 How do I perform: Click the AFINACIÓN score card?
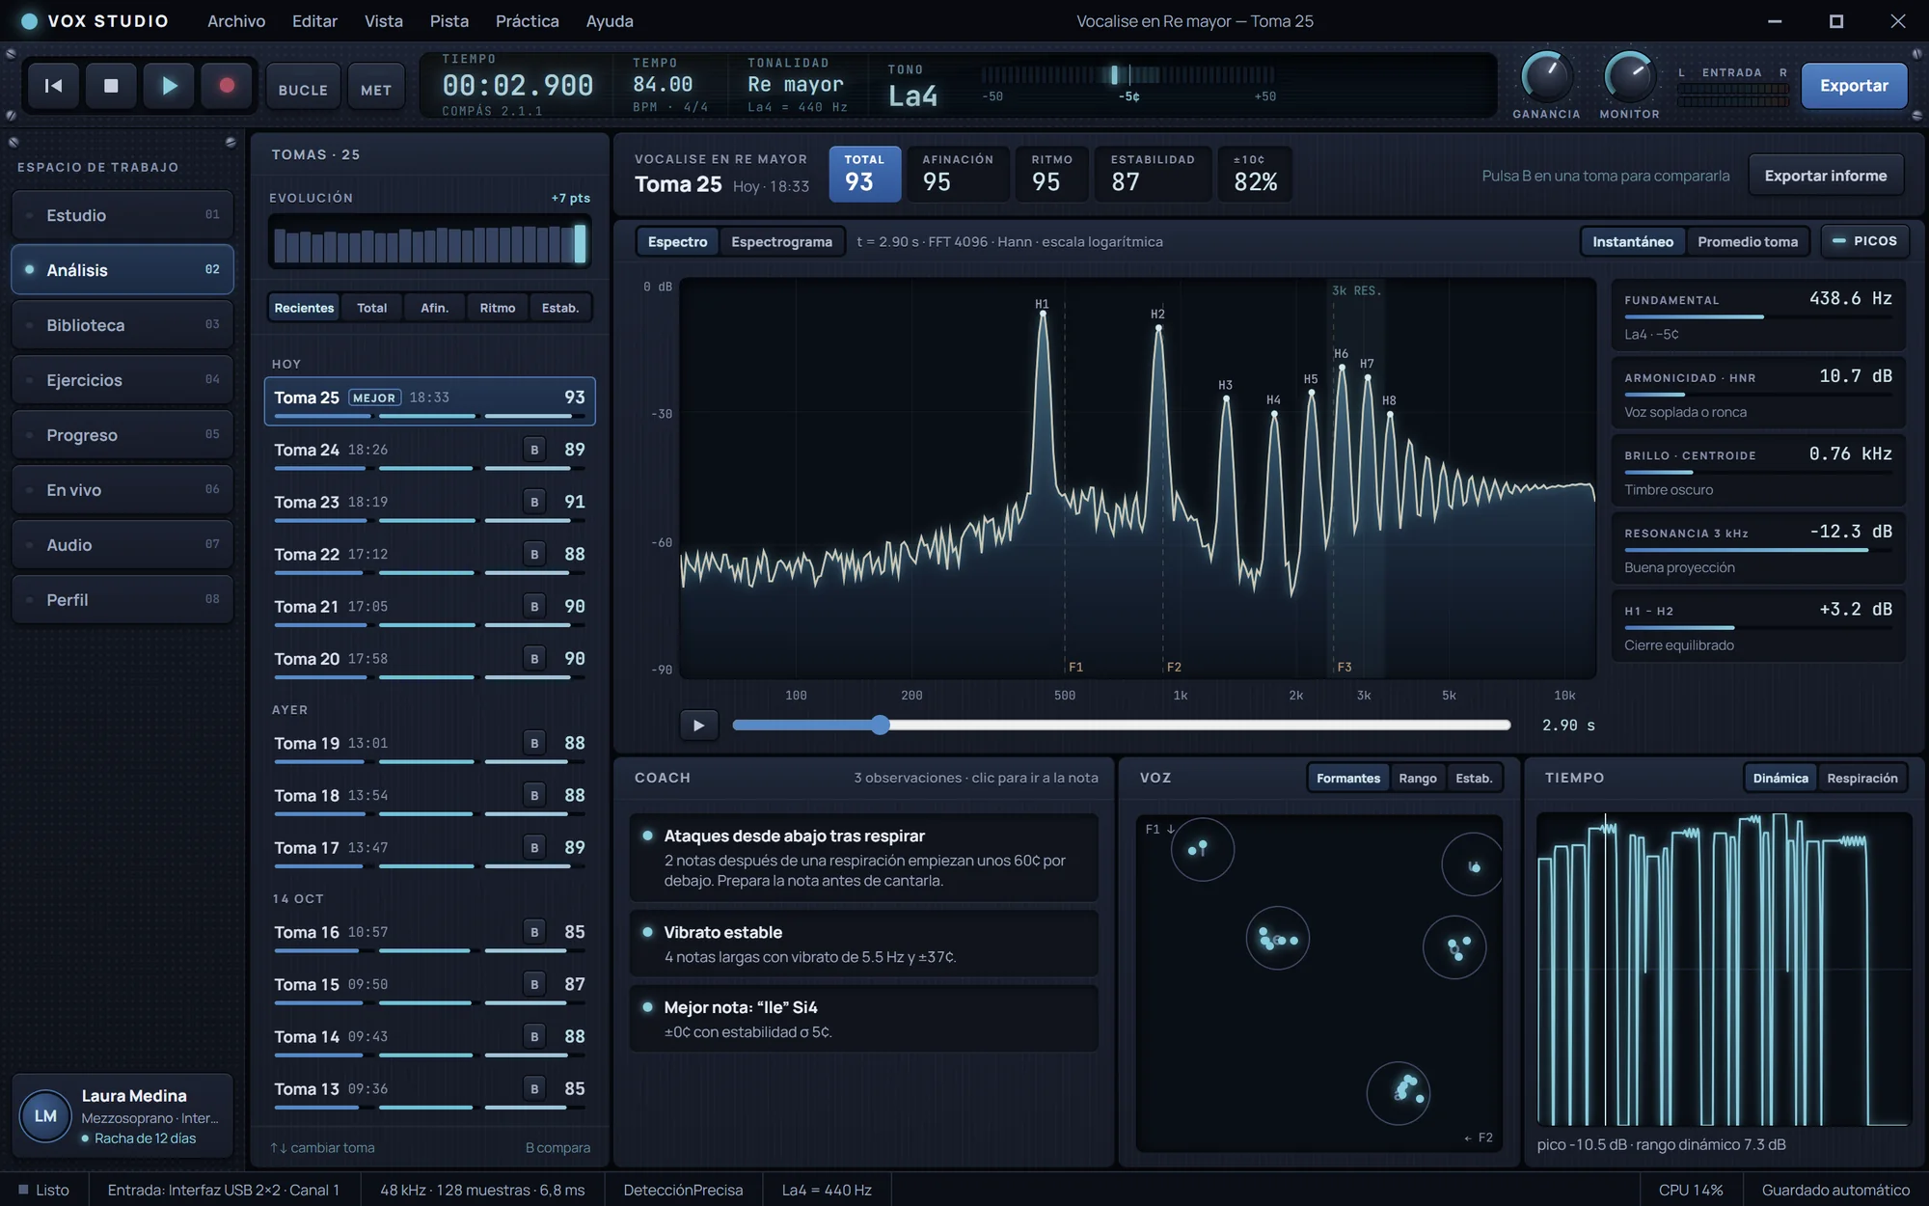point(958,174)
